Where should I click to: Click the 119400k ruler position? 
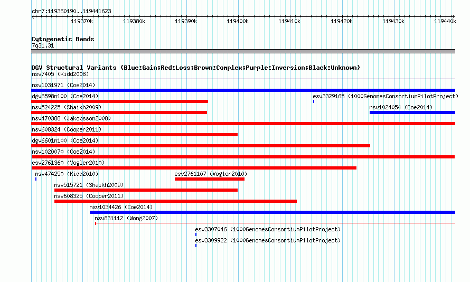[238, 21]
